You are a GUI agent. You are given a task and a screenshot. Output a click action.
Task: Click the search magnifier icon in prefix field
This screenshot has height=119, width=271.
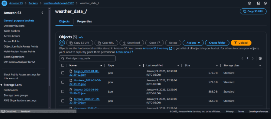tap(63, 59)
